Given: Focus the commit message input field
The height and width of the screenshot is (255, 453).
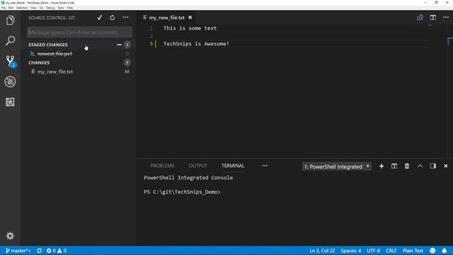Looking at the screenshot, I should [80, 33].
